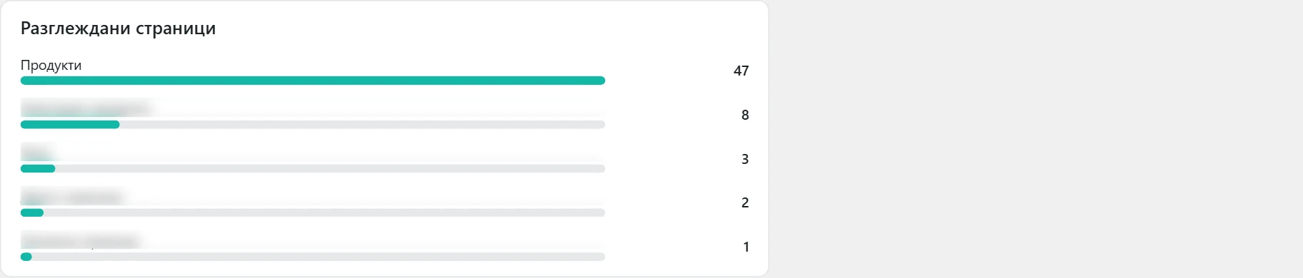
Task: Click the teal filled part of the 8-views bar
Action: coord(70,125)
